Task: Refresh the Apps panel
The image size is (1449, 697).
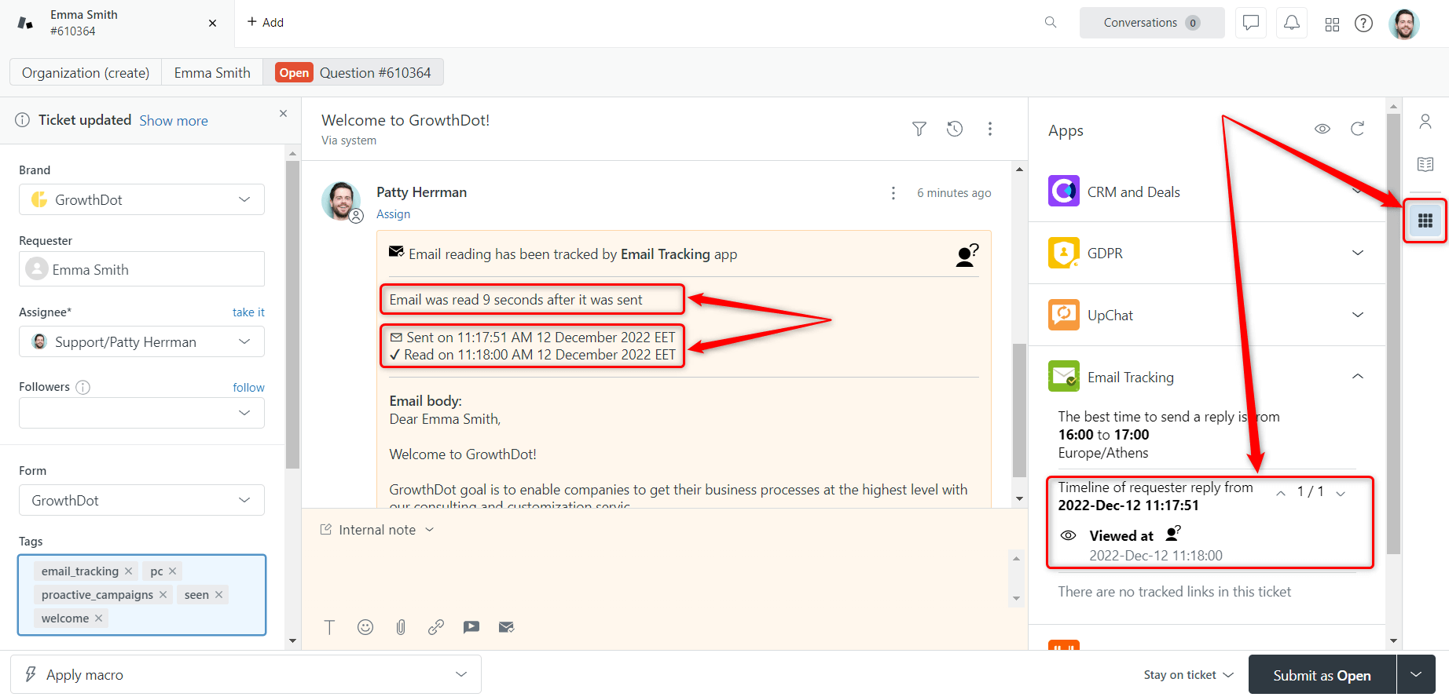Action: pos(1357,129)
